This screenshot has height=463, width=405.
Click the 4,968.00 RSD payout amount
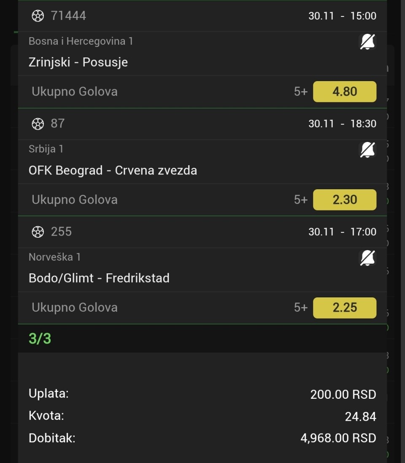tap(338, 438)
